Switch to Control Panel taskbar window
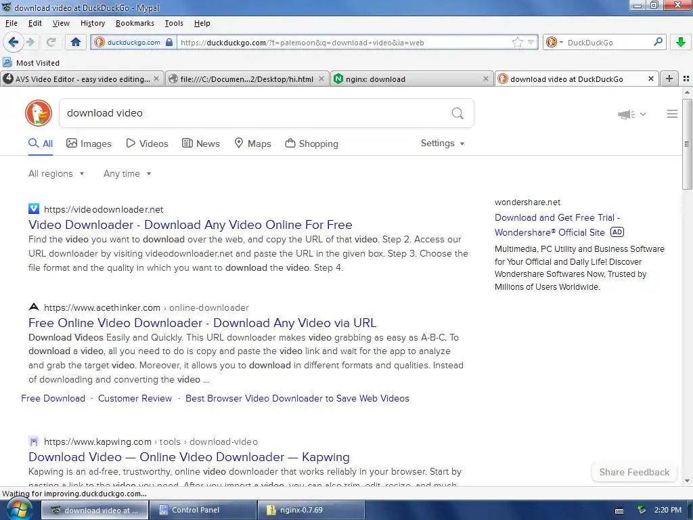Viewport: 693px width, 520px height. [x=203, y=510]
